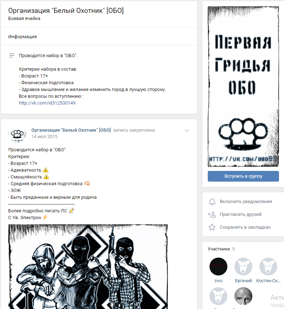Open the Информация section header

coord(22,37)
